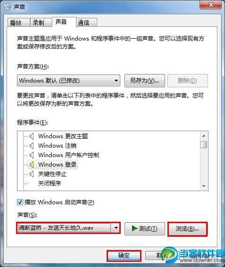Click speaker icon beside 关键性停止
The height and width of the screenshot is (267, 225).
[x=32, y=174]
